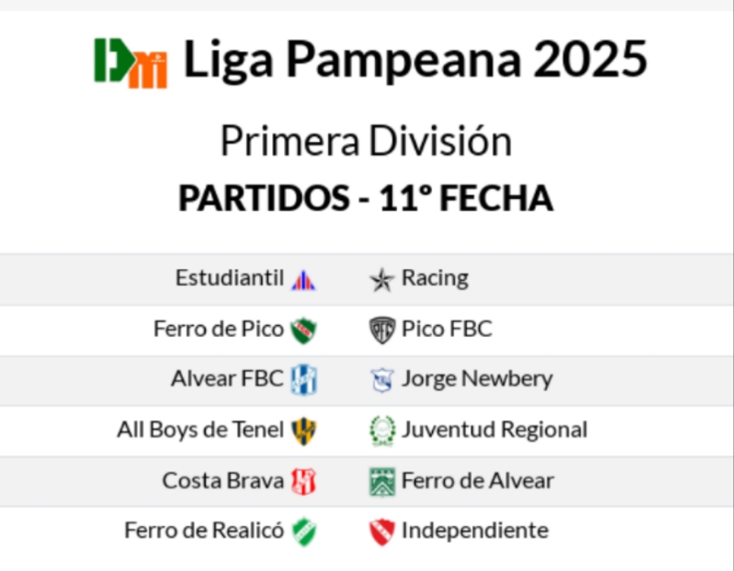Click the Racing star crest

[x=382, y=280]
